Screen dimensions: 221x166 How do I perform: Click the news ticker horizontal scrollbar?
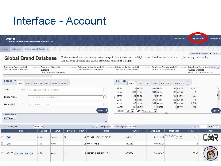pos(28,76)
